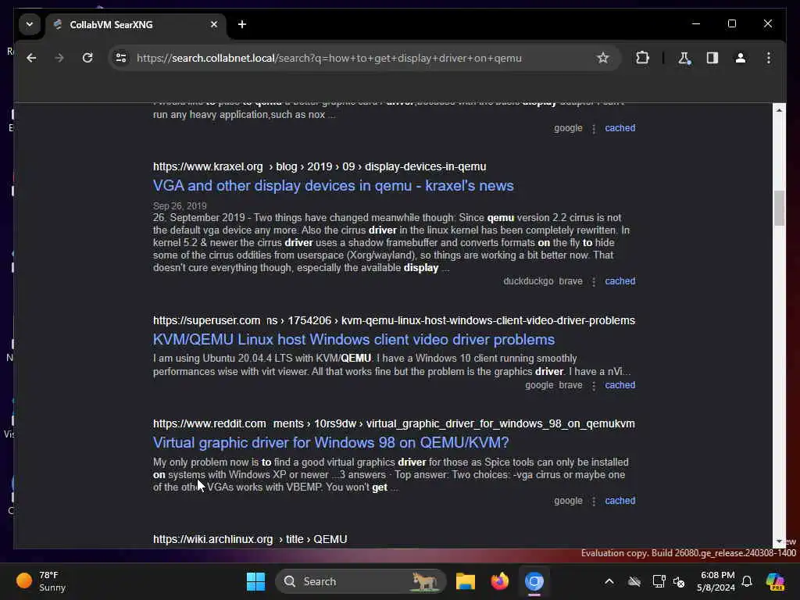This screenshot has height=600, width=800.
Task: Open KVM/QEMU Linux host Windows client result
Action: click(x=354, y=340)
